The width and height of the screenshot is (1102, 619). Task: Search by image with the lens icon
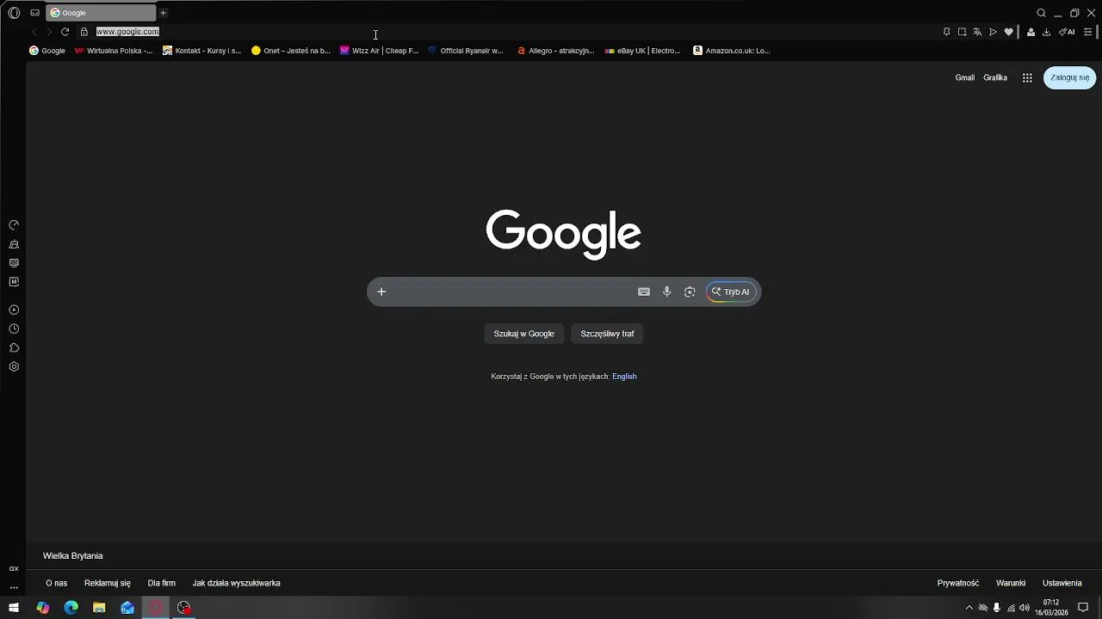coord(690,291)
